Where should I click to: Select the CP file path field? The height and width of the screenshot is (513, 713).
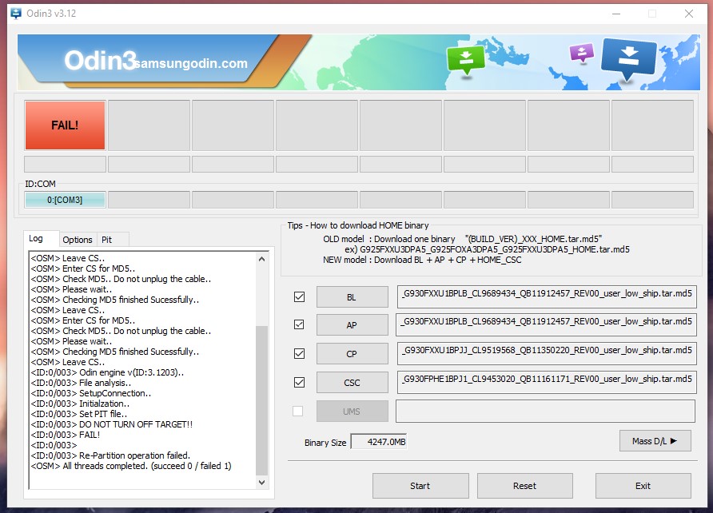[547, 353]
